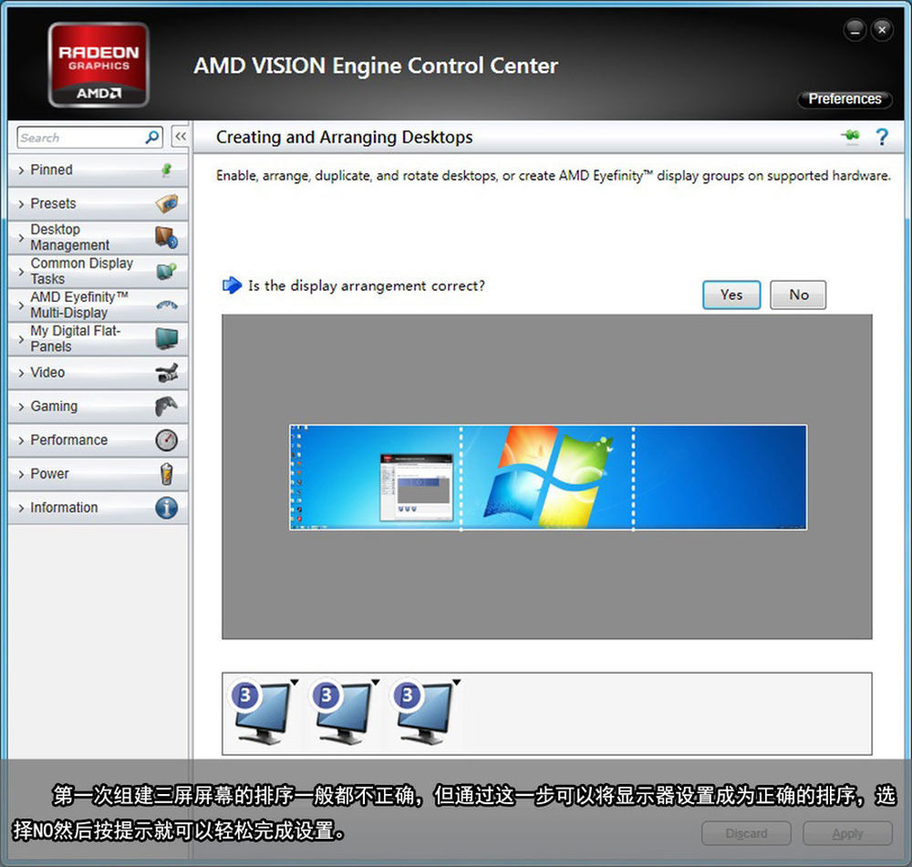Expand the Gaming section
This screenshot has height=867, width=912.
[x=98, y=406]
